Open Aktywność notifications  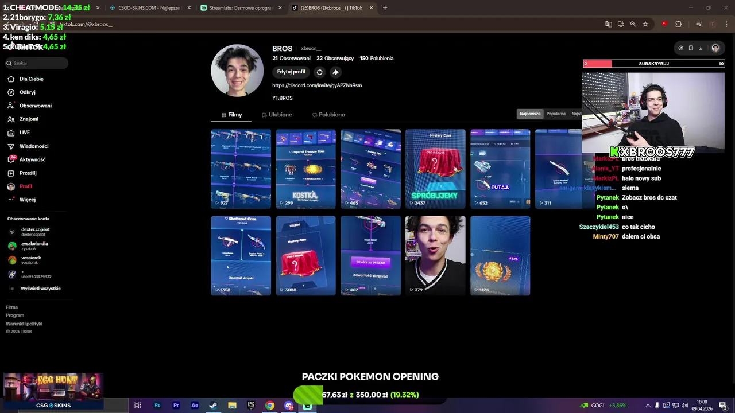(x=28, y=159)
